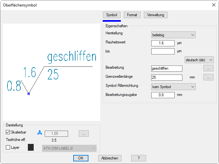
Task: Expand the Herstellung dropdown
Action: pos(173,35)
